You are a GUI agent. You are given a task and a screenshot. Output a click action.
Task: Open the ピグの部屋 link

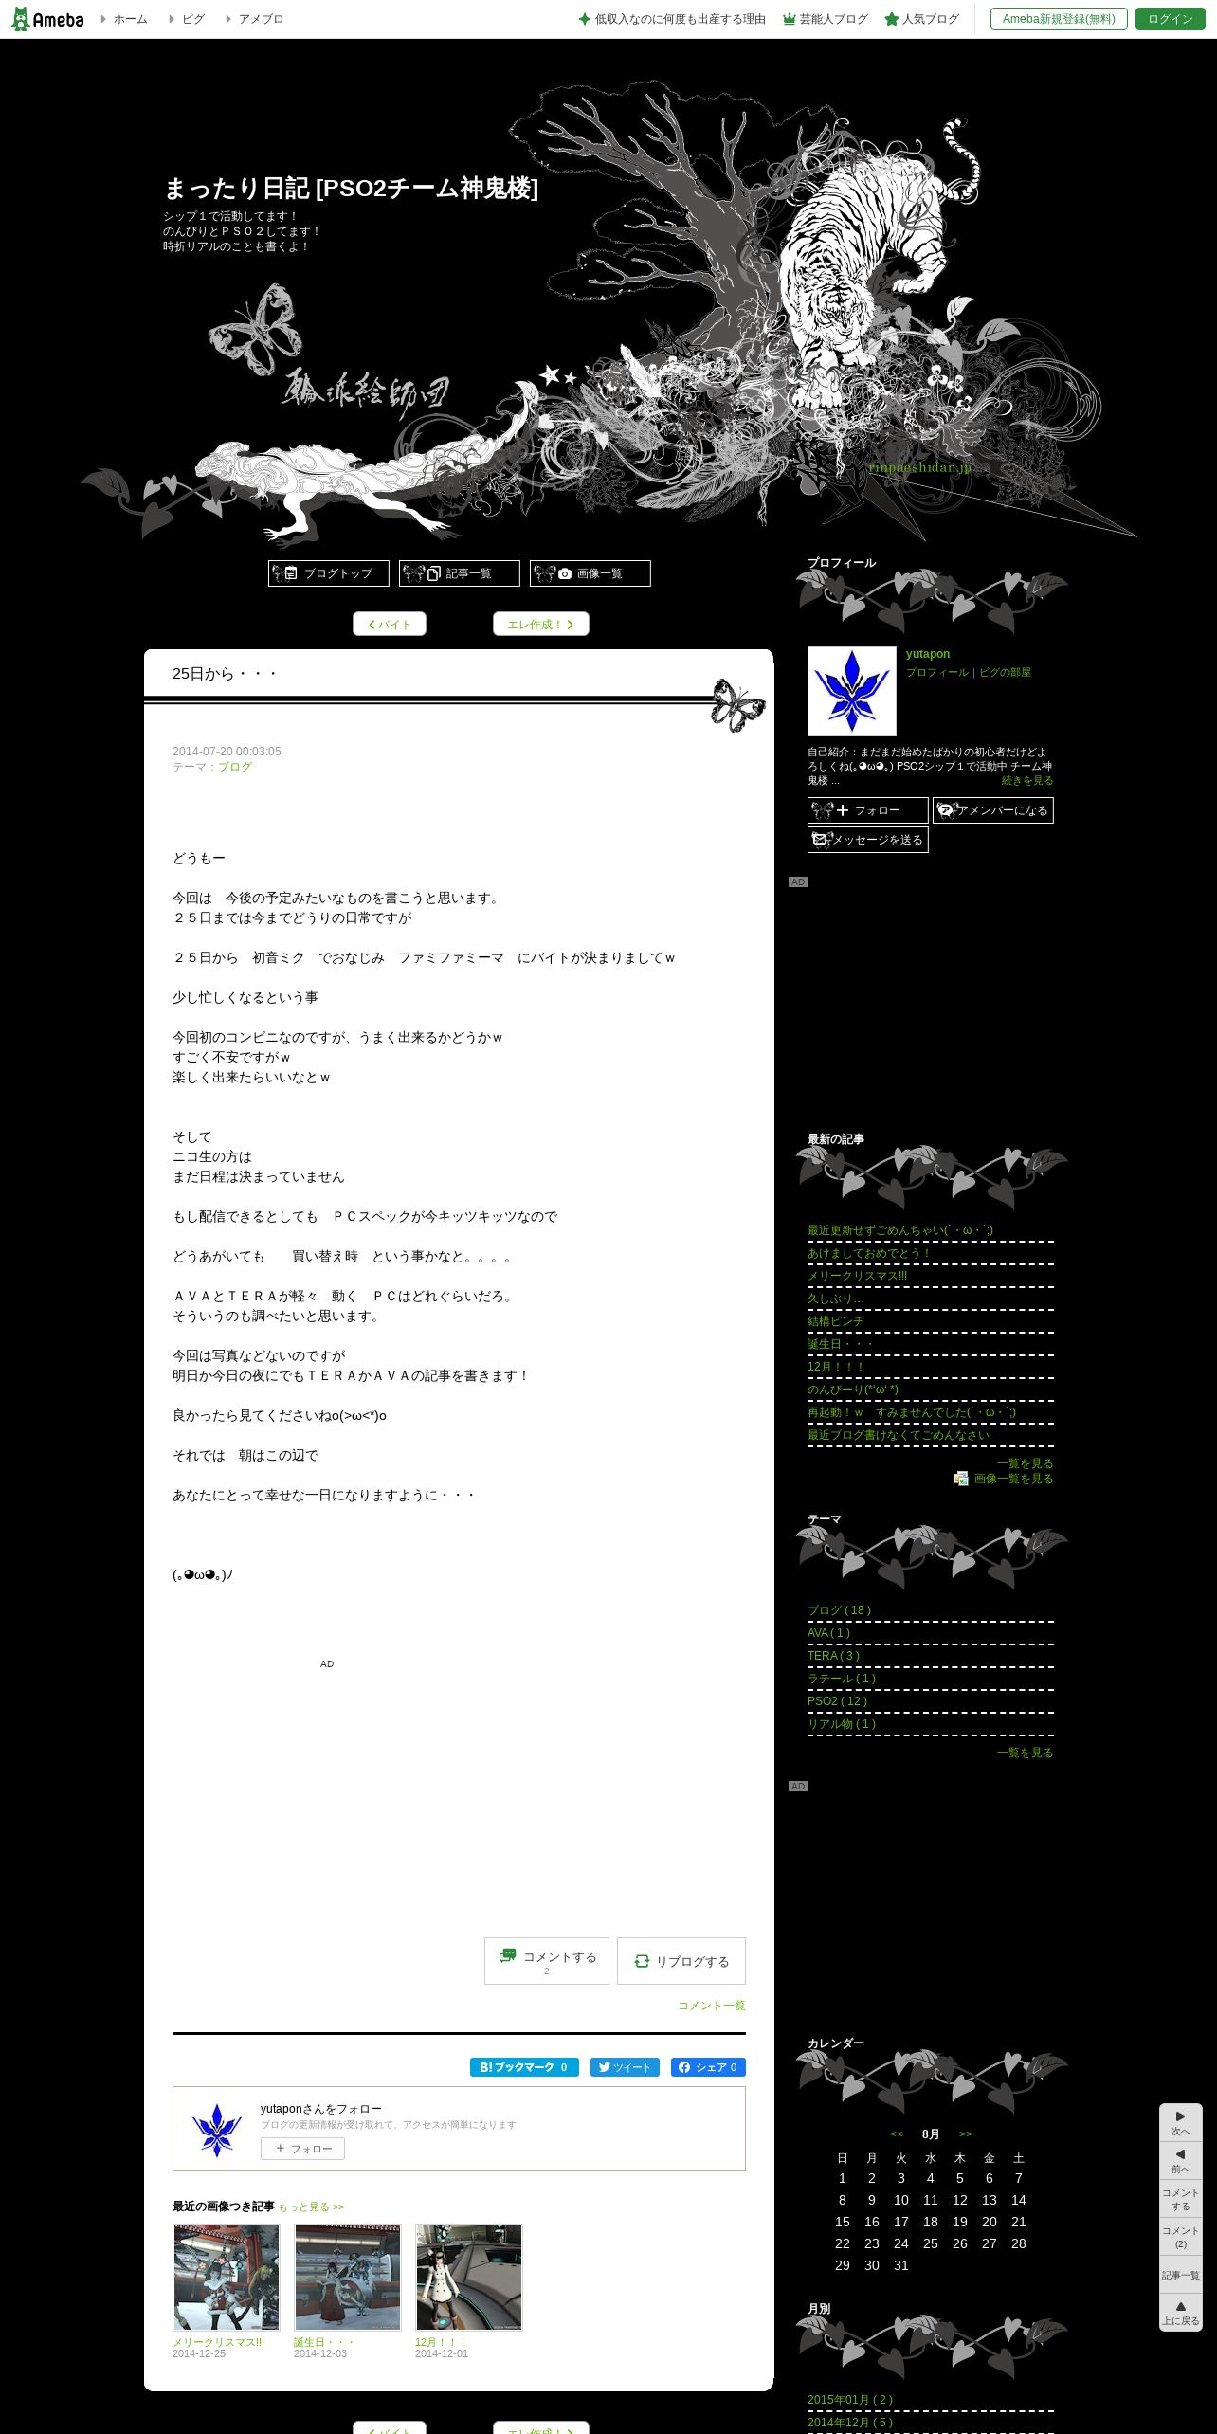(1005, 672)
